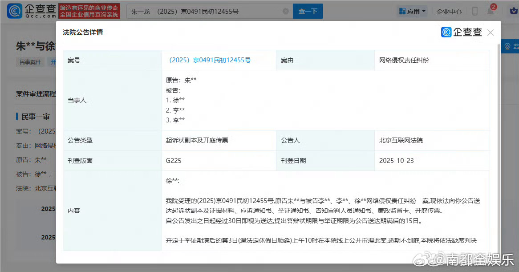This screenshot has height=272, width=519.
Task: Clear the search box with the X icon
Action: [x=286, y=11]
